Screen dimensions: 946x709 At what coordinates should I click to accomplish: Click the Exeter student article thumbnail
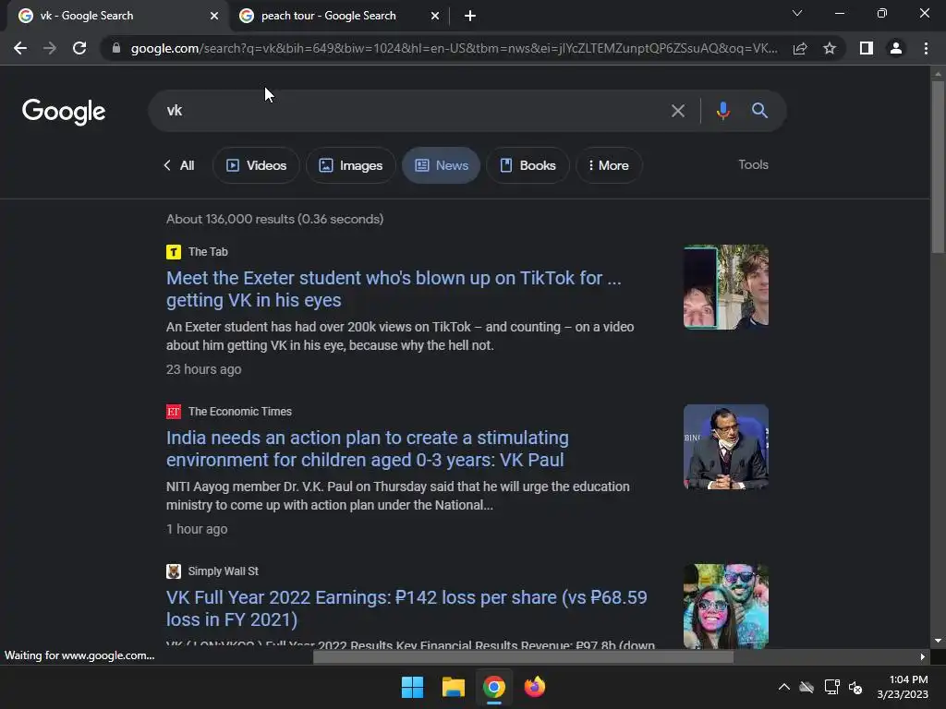tap(726, 287)
